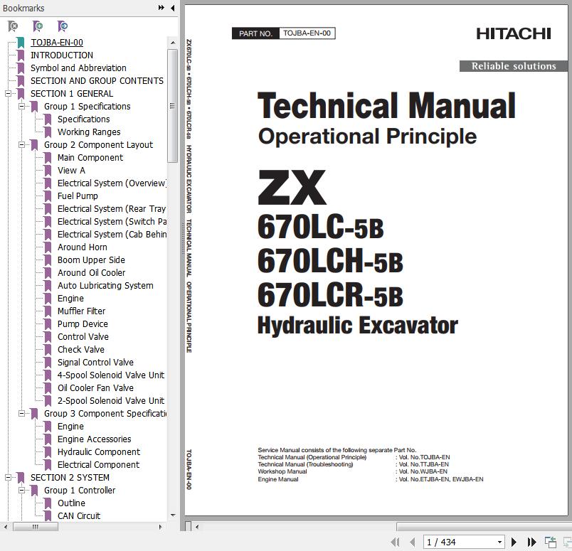Click bookmarks horizontal scrollbar right arrow
The width and height of the screenshot is (572, 551).
coord(161,527)
